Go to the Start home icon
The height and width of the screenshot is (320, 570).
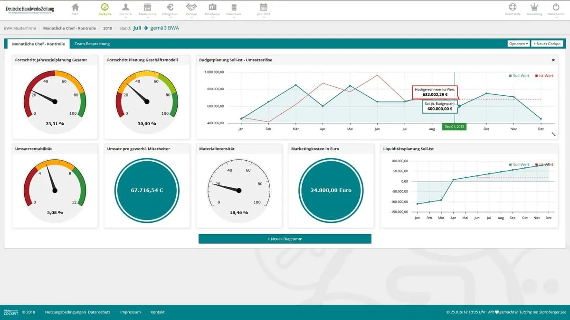pyautogui.click(x=75, y=8)
